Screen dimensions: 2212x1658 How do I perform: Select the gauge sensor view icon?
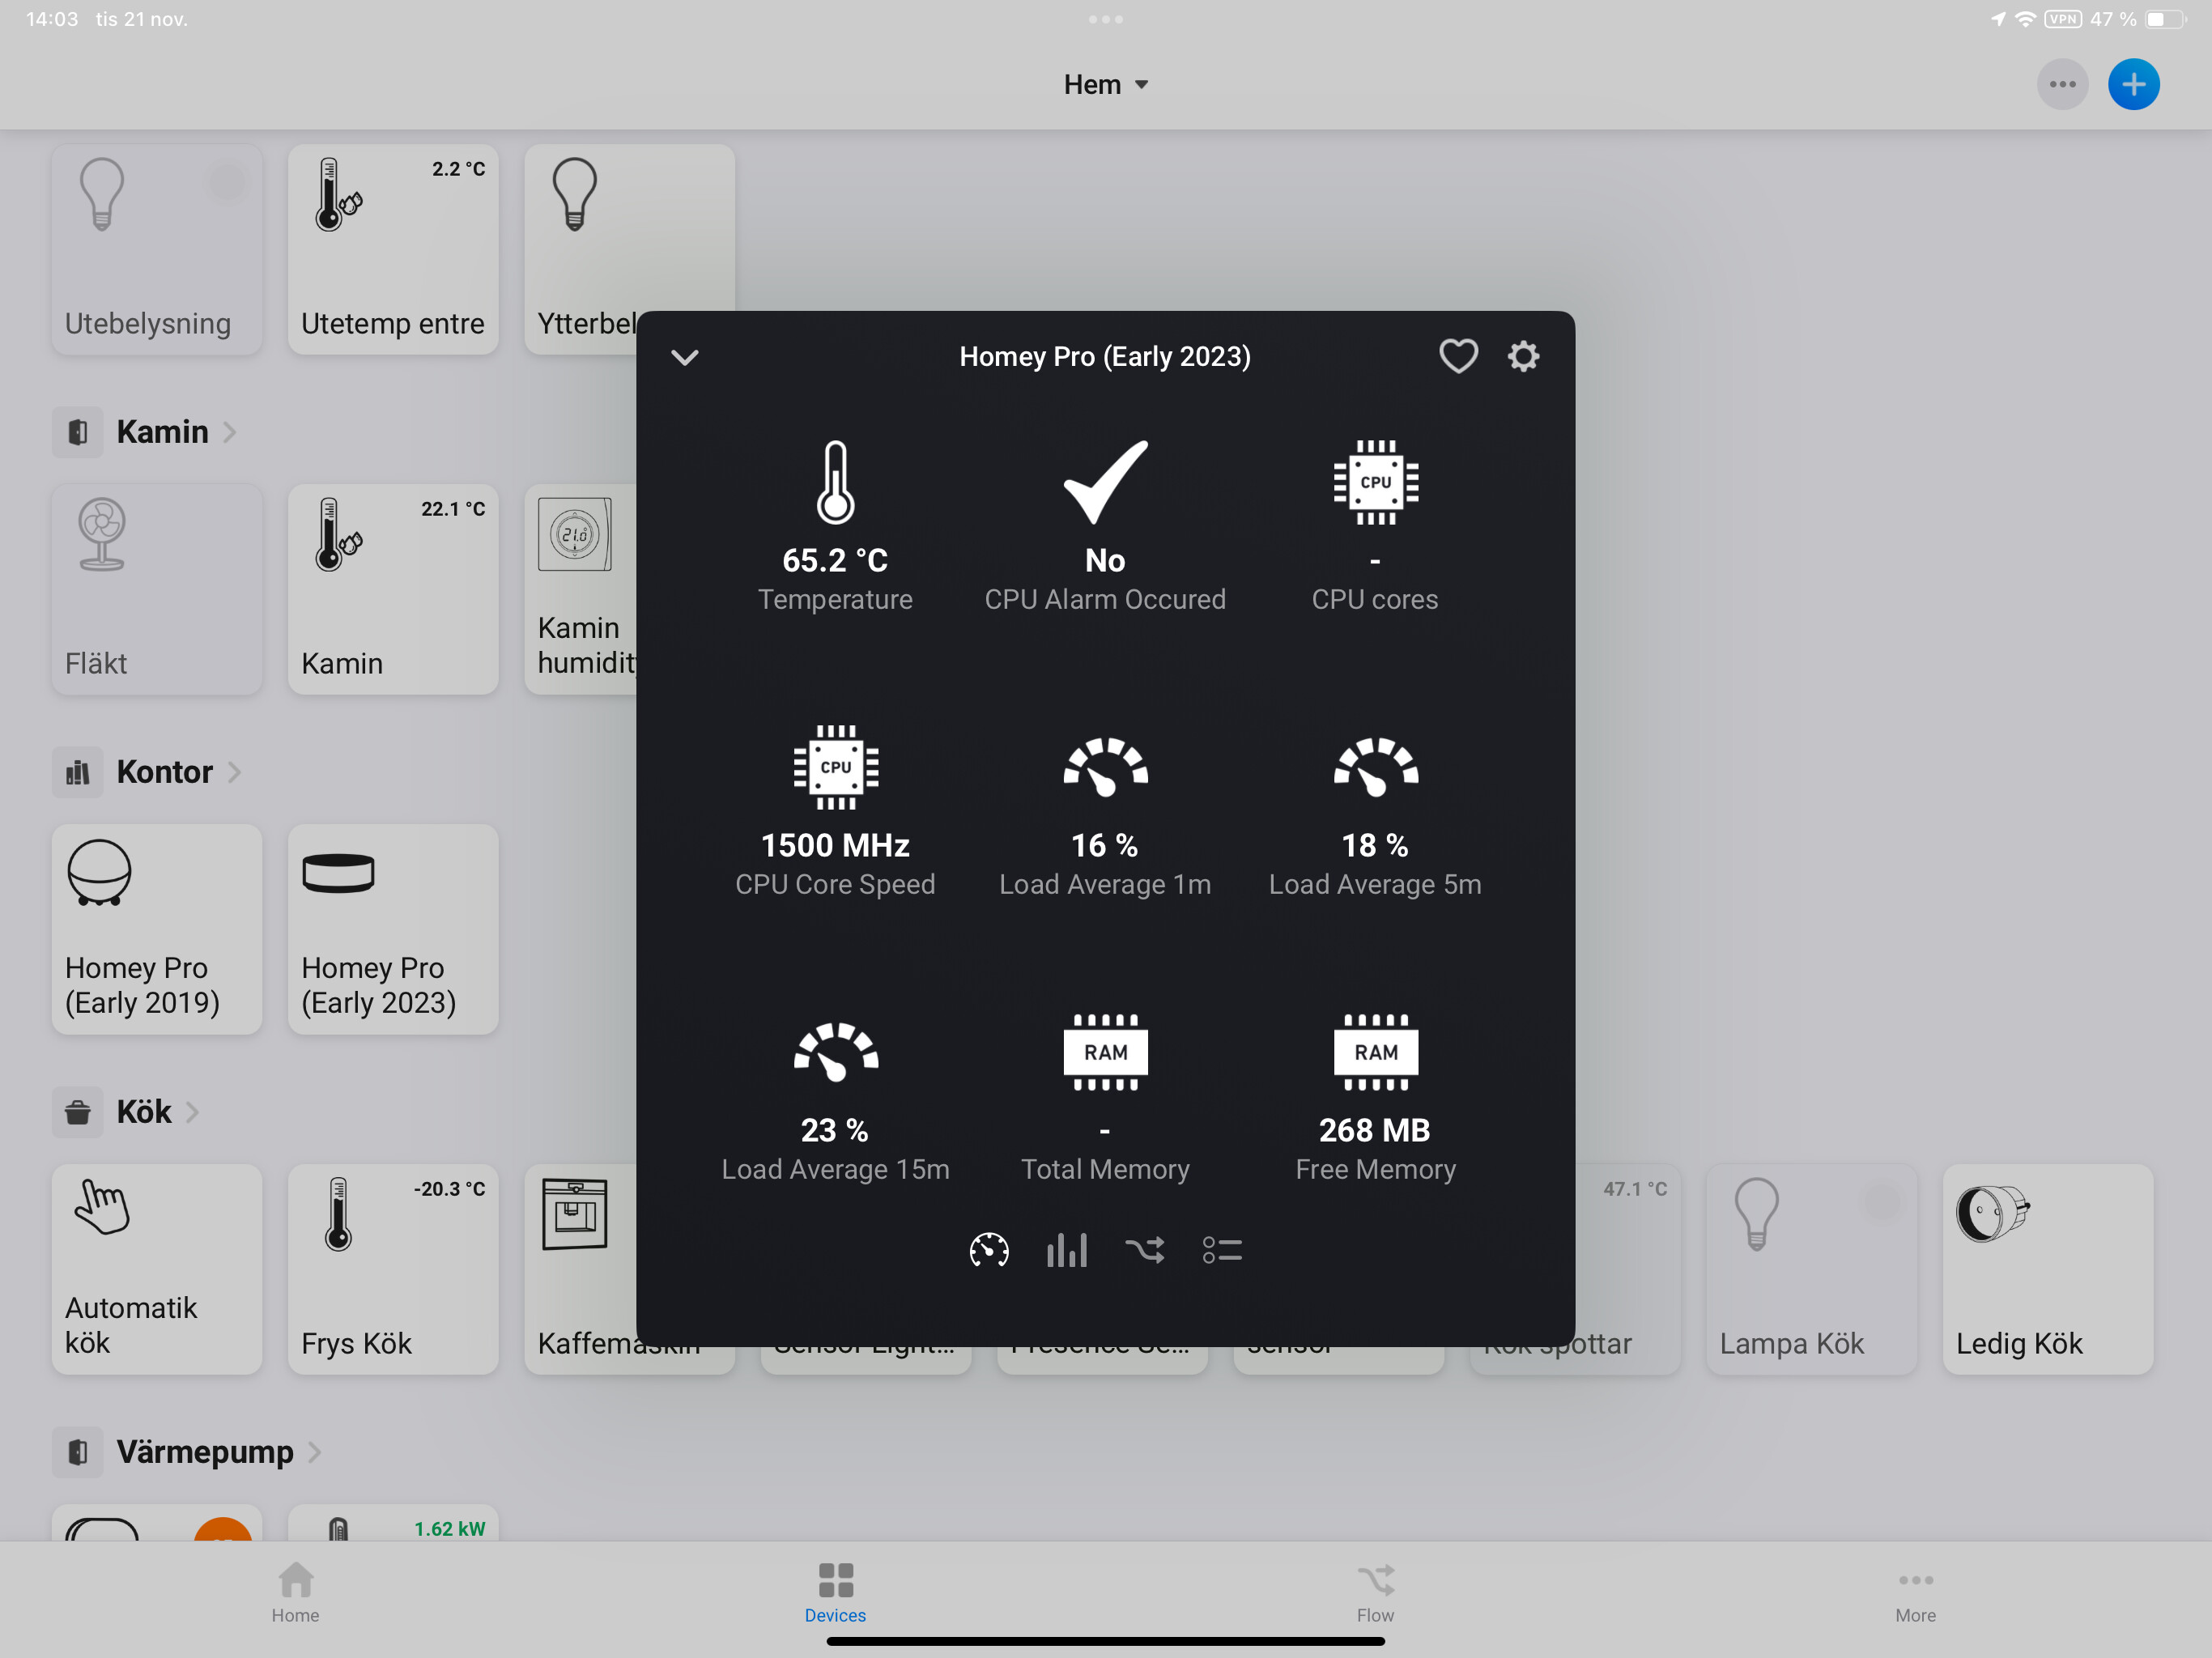tap(988, 1250)
